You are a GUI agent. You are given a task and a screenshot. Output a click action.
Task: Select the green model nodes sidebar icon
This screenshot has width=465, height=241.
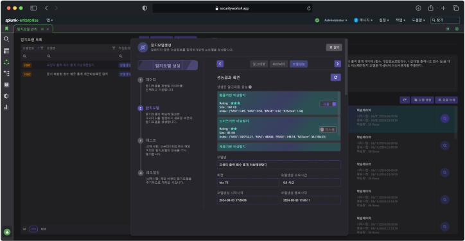click(x=6, y=62)
